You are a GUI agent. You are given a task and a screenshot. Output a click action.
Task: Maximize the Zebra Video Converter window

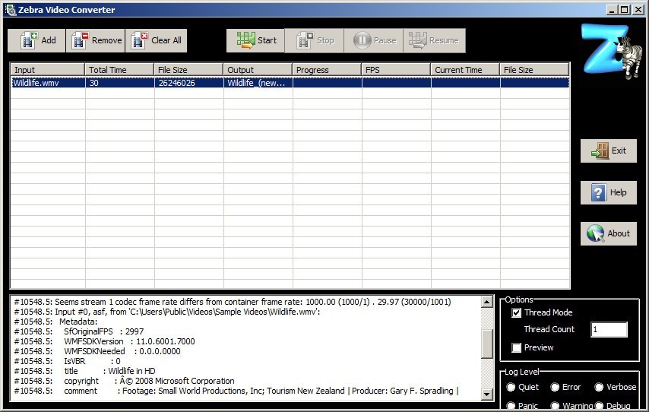click(x=625, y=10)
